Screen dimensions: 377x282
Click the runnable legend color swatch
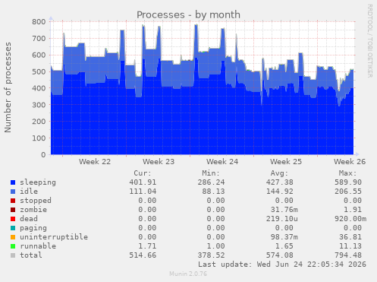13,246
